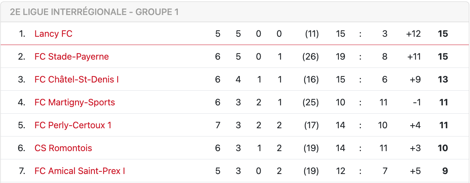Viewport: 470px width, 183px height.
Task: Click FC Châtel-St-Denis I's 13 points
Action: click(x=443, y=79)
